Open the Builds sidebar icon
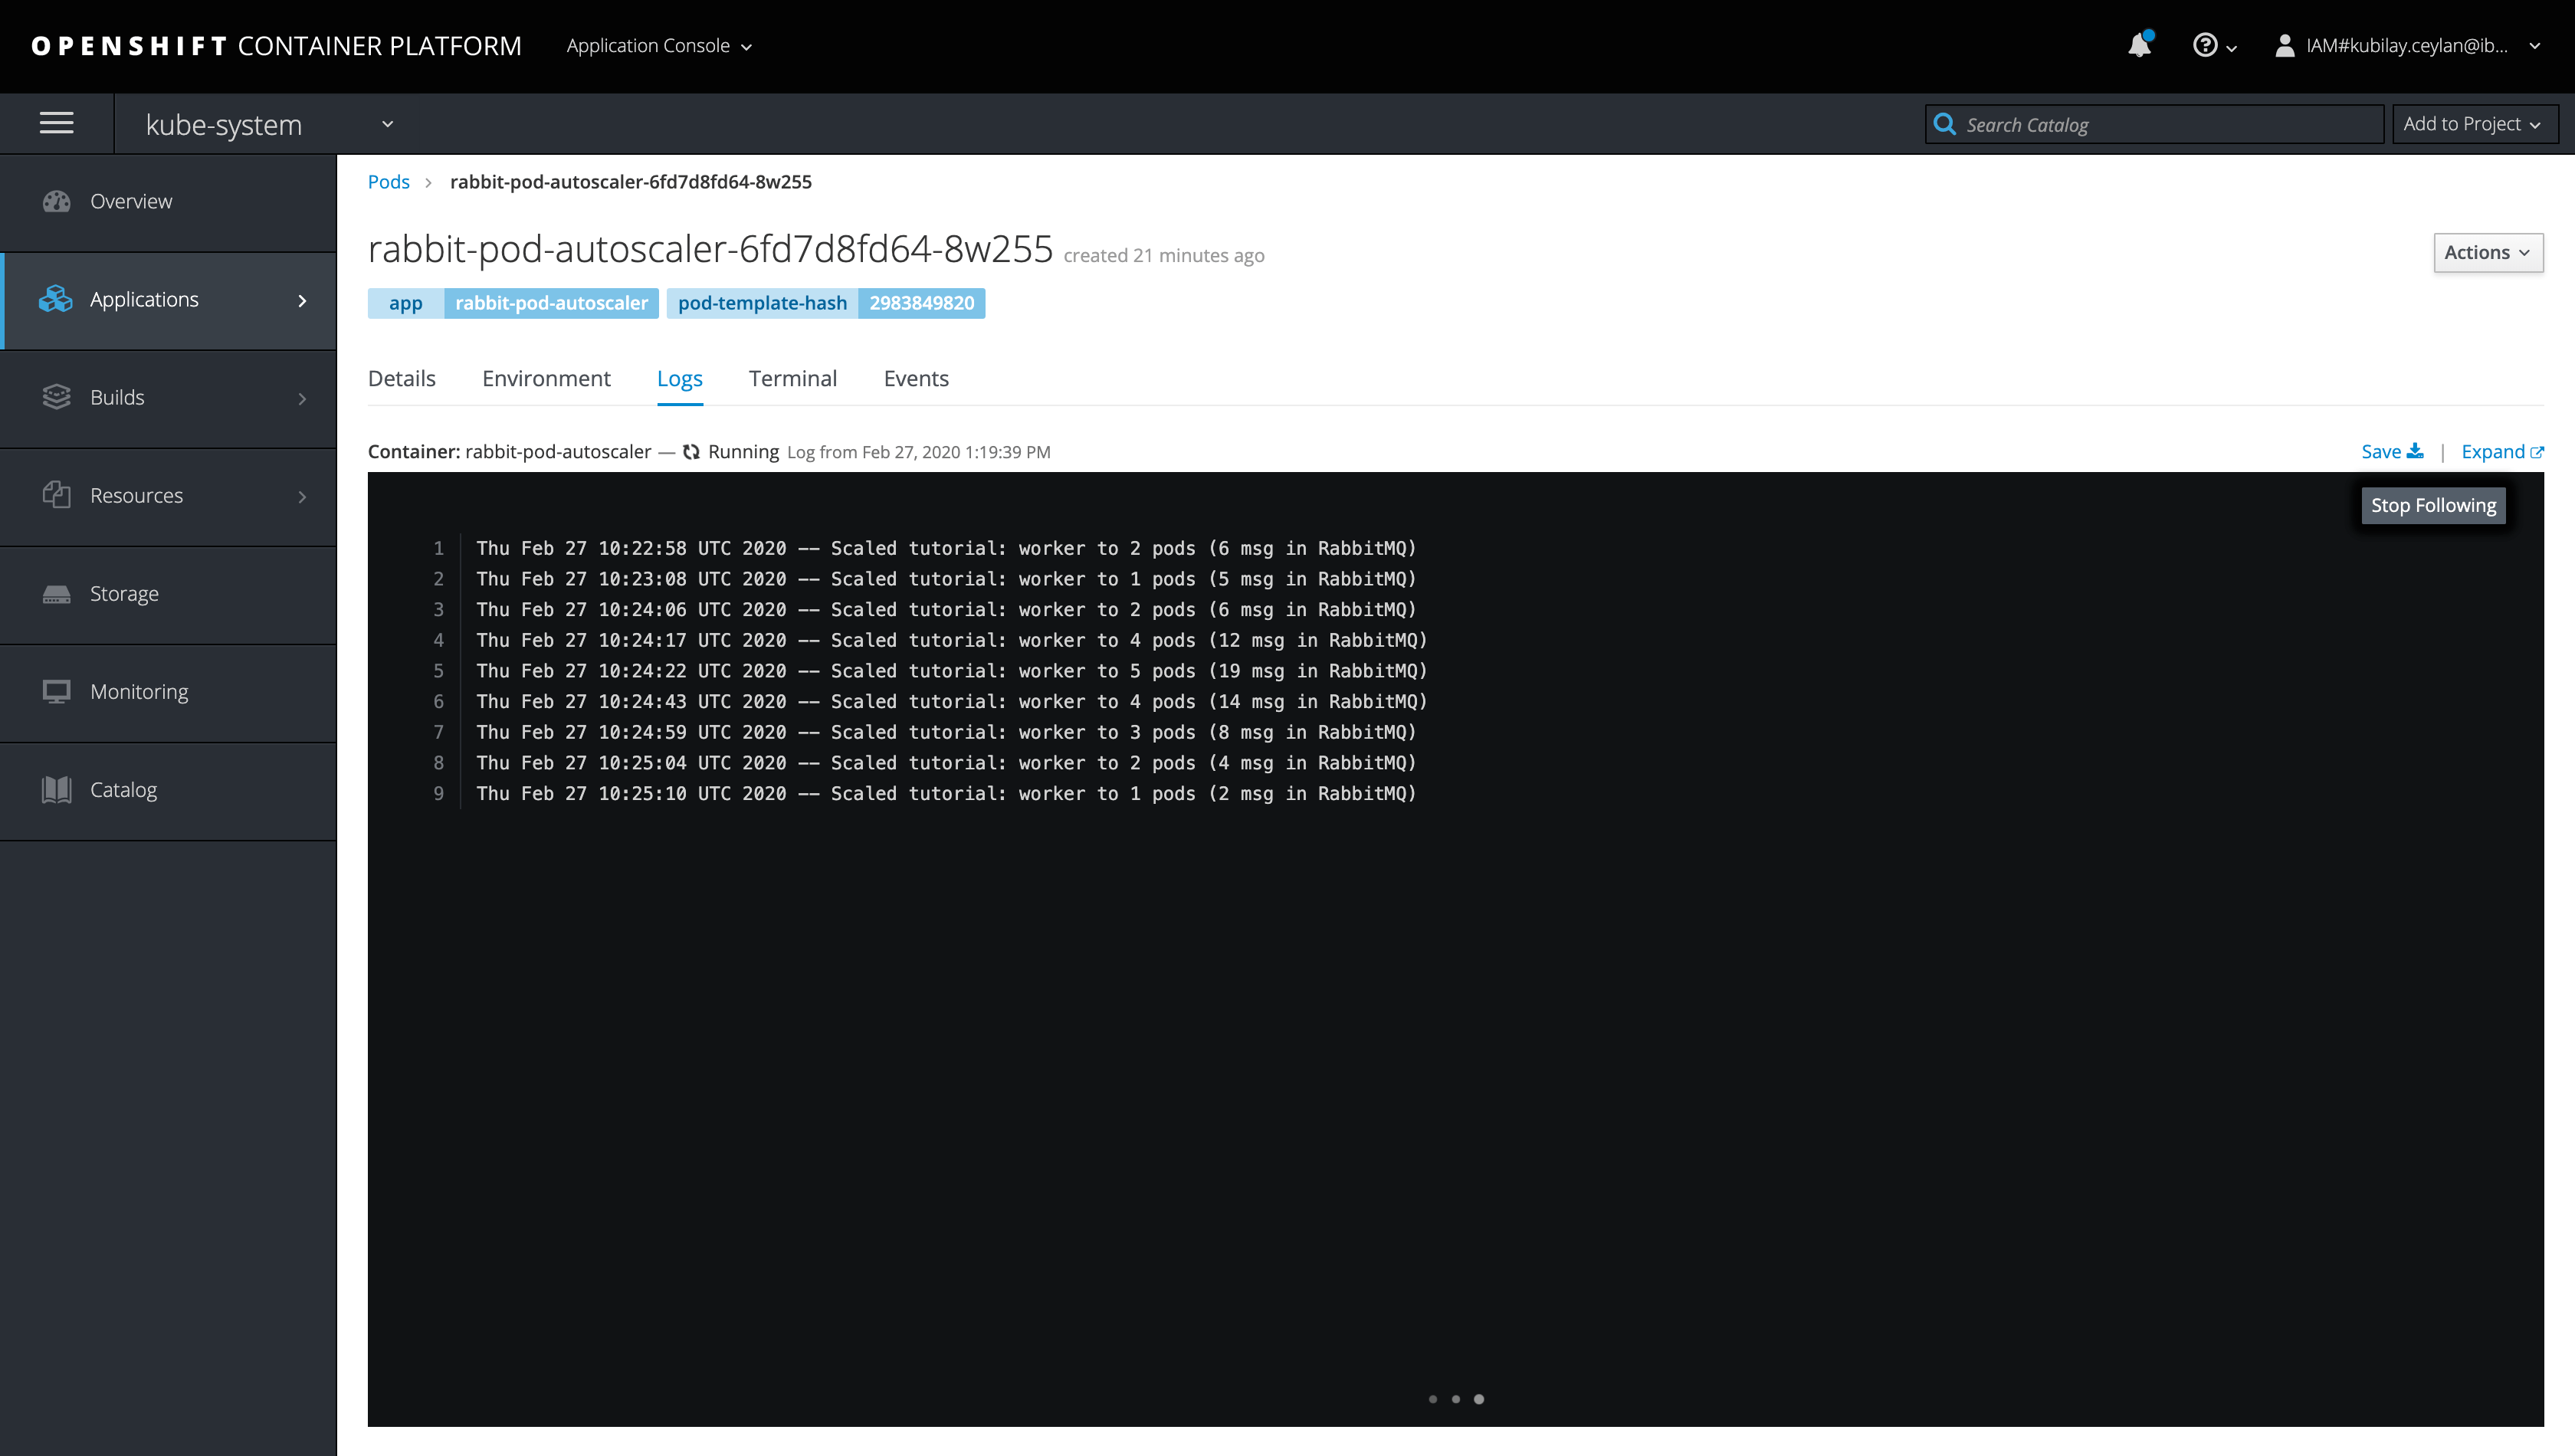The height and width of the screenshot is (1456, 2575). [56, 397]
